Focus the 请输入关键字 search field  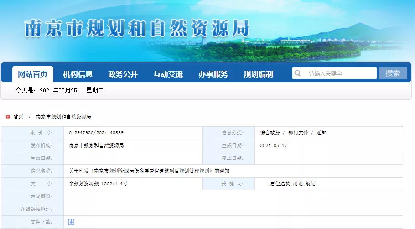[x=340, y=73]
